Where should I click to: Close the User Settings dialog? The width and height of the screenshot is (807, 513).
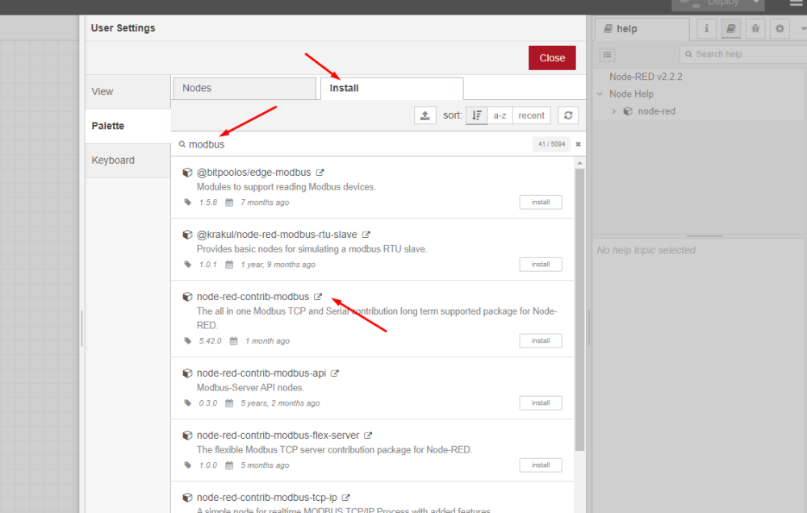click(552, 58)
